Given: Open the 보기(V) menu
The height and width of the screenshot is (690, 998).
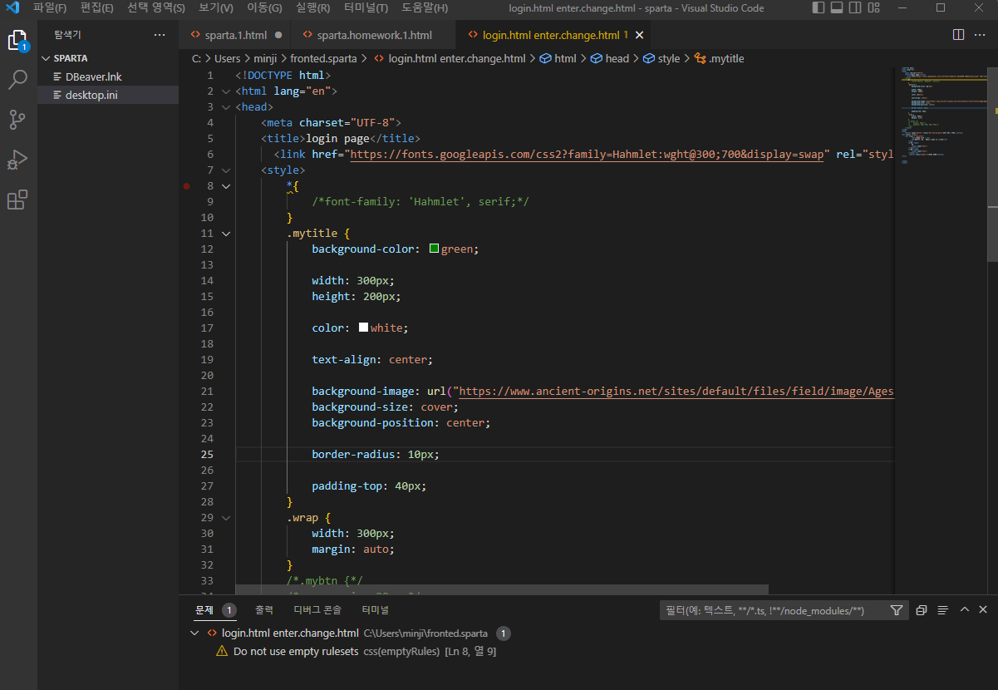Looking at the screenshot, I should tap(217, 8).
